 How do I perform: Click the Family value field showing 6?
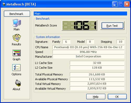(x=66, y=42)
